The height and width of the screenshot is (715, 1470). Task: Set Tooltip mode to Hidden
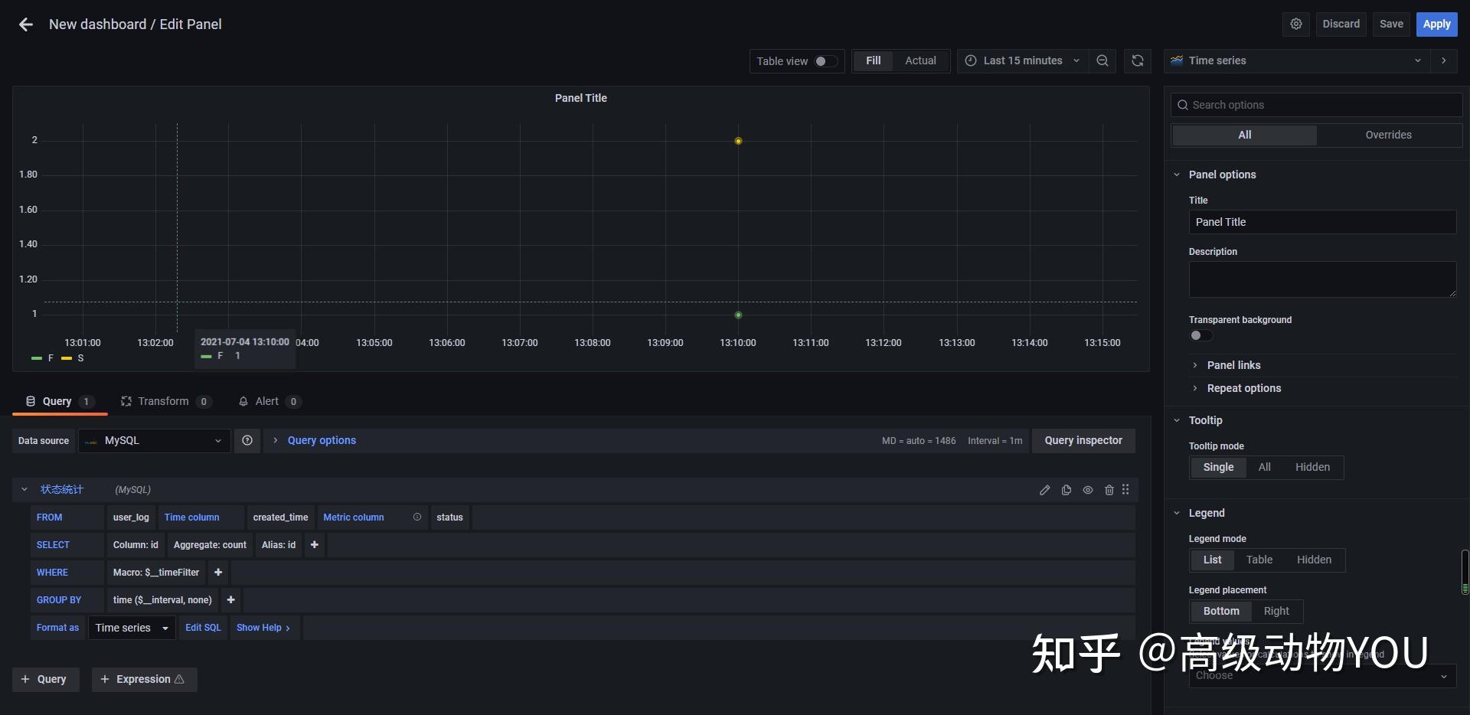pyautogui.click(x=1312, y=467)
